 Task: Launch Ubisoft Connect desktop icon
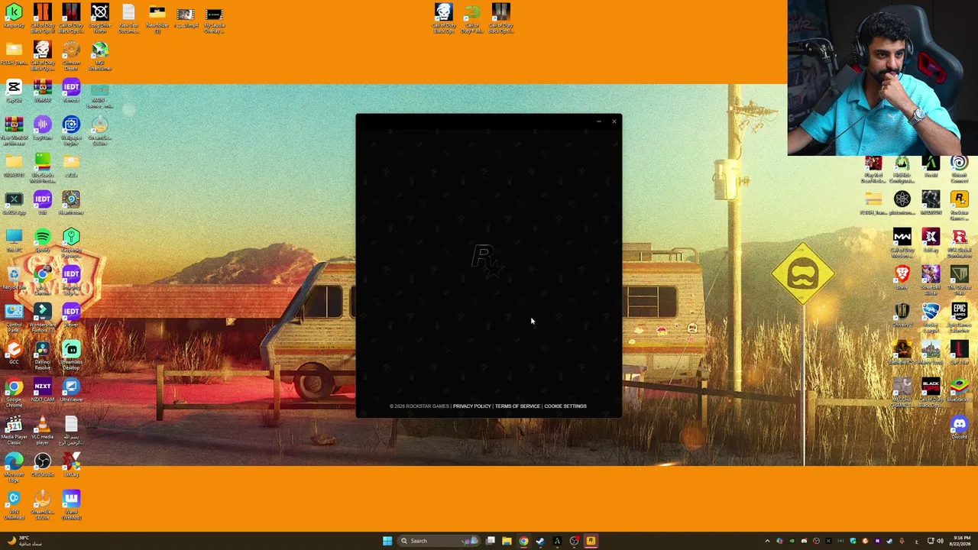[x=959, y=167]
